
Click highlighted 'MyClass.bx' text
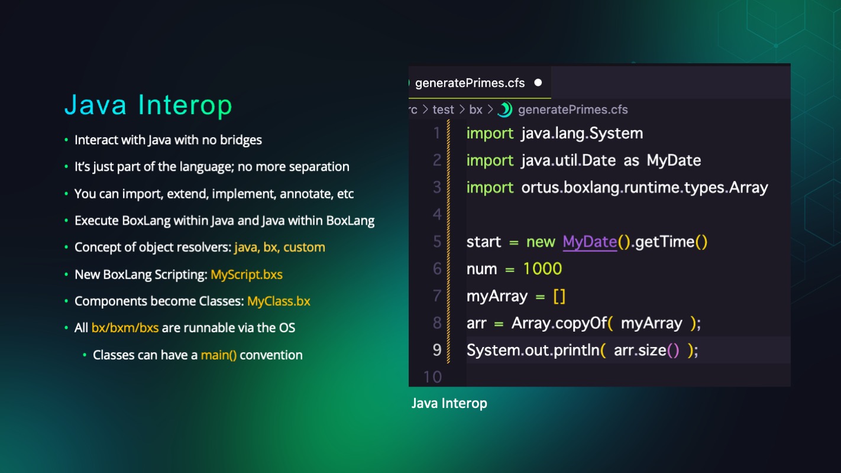[x=279, y=301]
